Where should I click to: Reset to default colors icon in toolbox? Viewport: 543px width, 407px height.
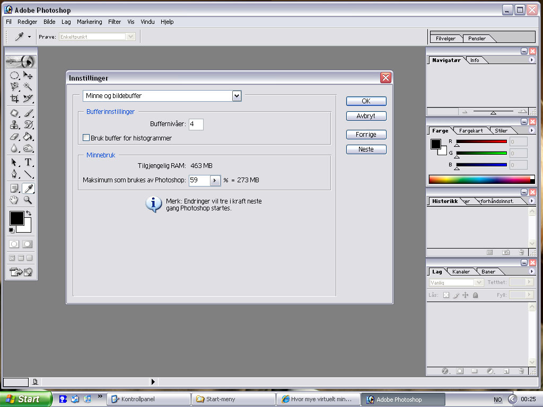[12, 230]
